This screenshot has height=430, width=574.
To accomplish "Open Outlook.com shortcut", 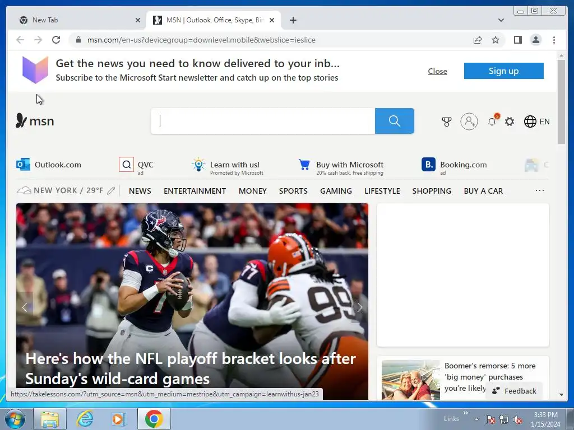I will 49,165.
